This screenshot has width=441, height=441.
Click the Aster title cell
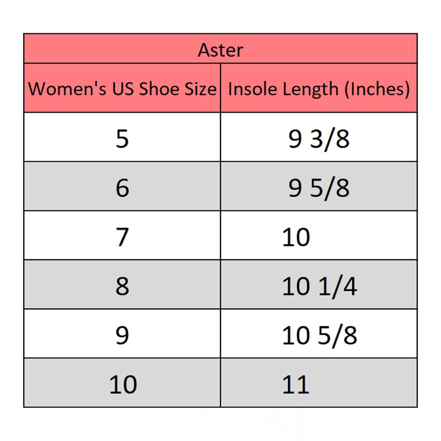220,50
